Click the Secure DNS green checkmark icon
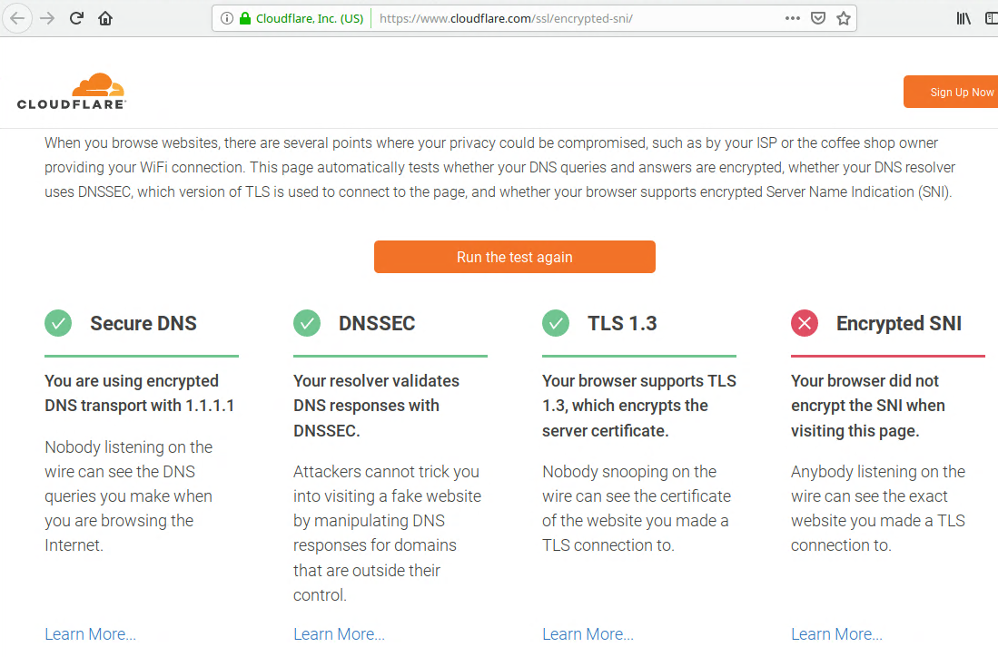 click(x=58, y=323)
